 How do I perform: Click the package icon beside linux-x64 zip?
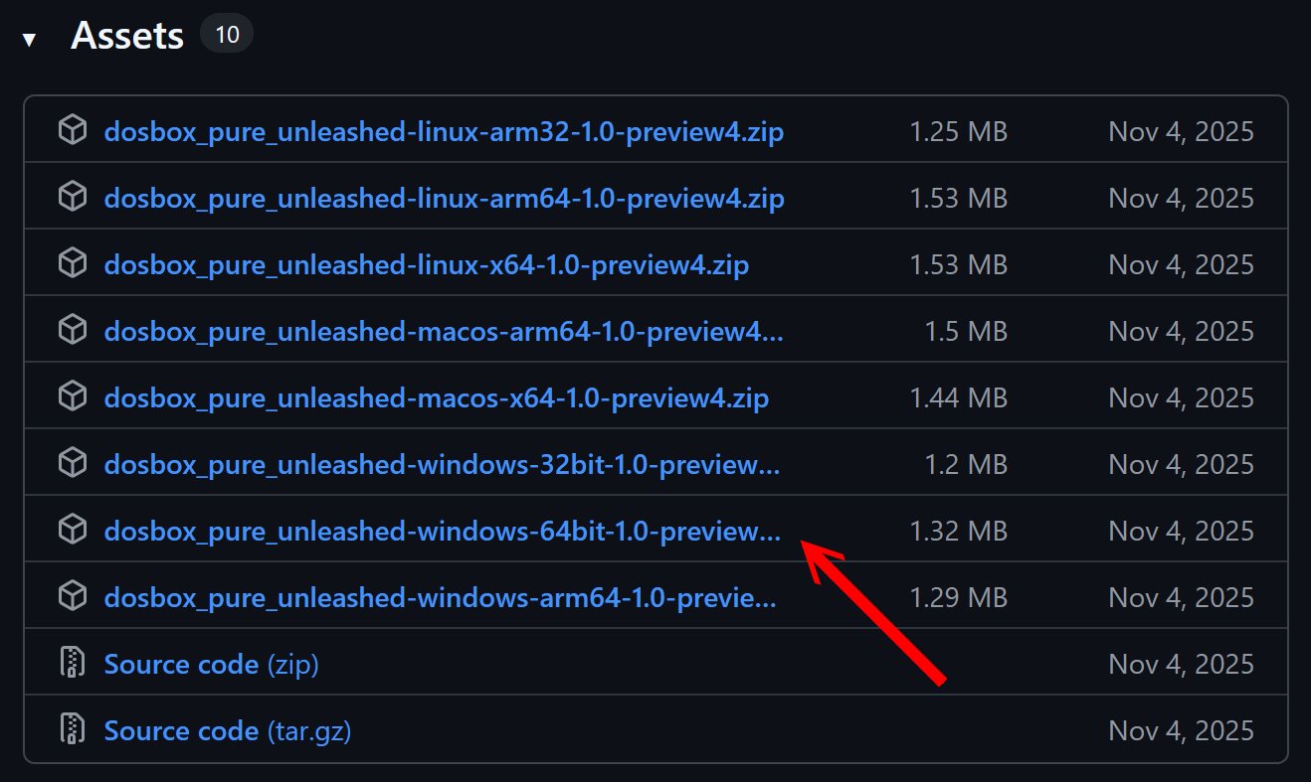coord(72,263)
